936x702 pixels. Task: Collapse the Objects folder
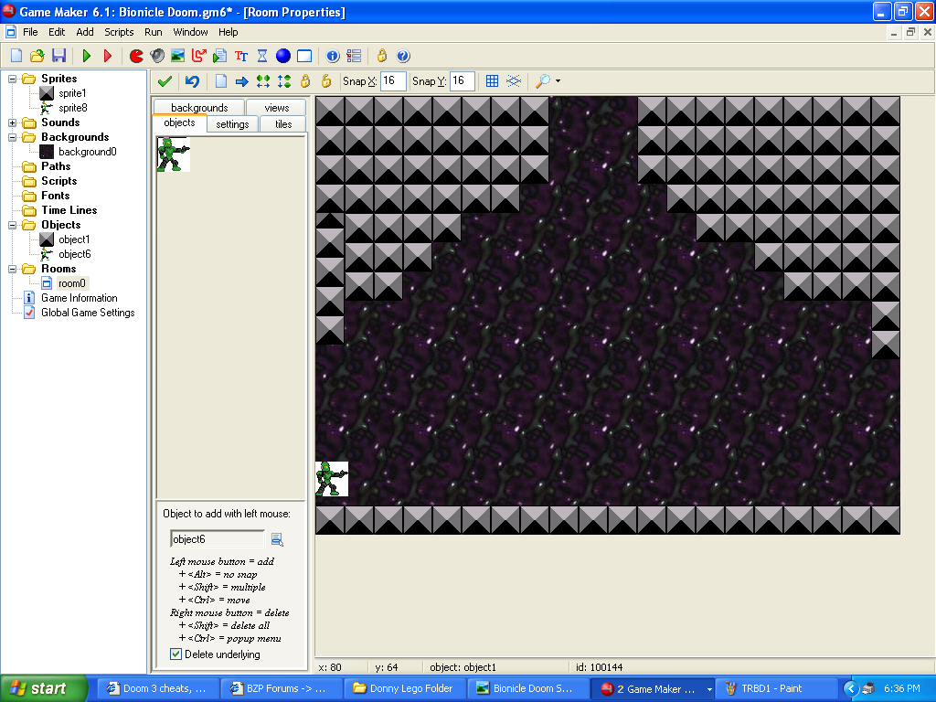(12, 225)
